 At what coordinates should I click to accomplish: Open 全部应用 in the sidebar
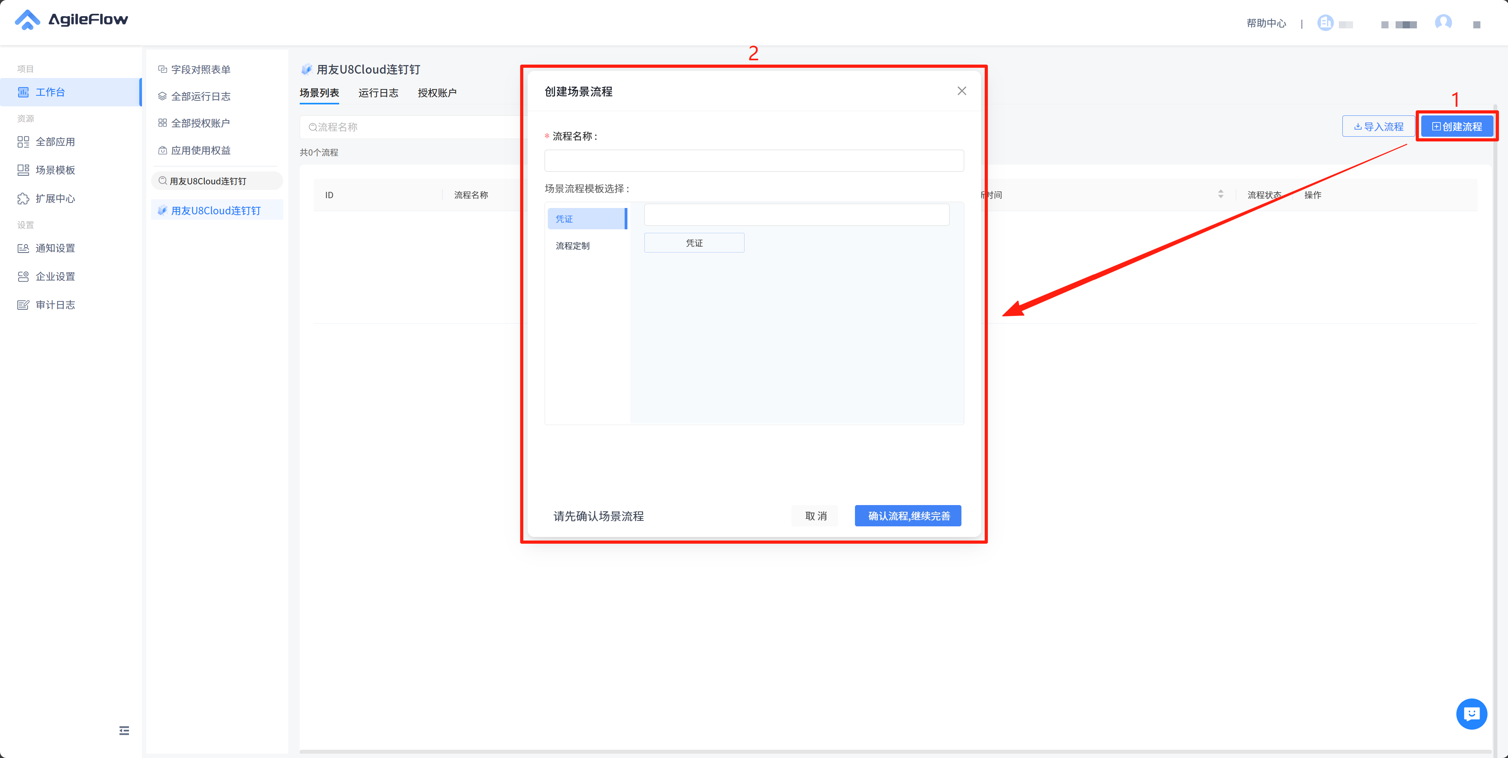pyautogui.click(x=55, y=141)
